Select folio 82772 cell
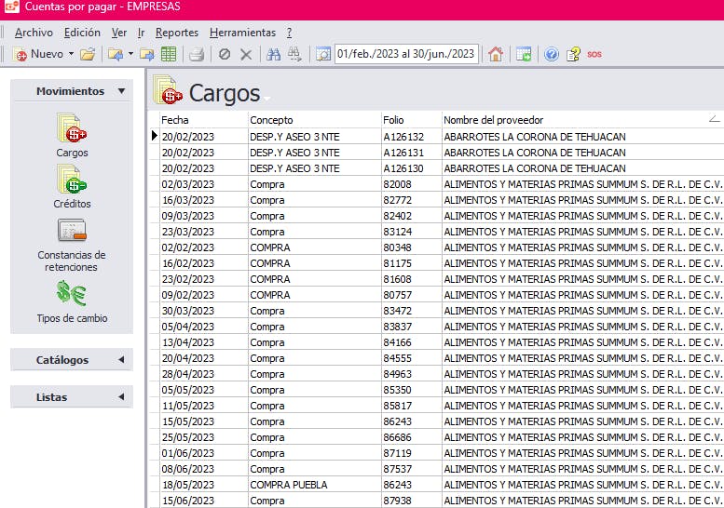 coord(412,200)
